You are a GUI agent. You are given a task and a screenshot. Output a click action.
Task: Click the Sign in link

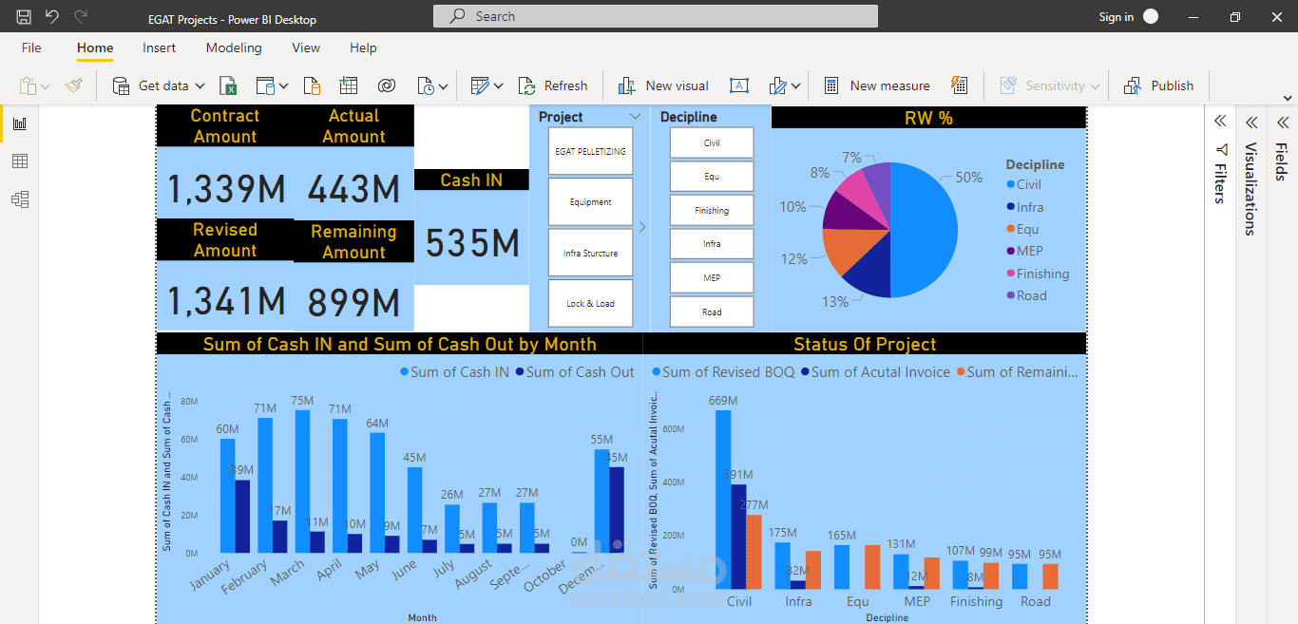(x=1116, y=17)
